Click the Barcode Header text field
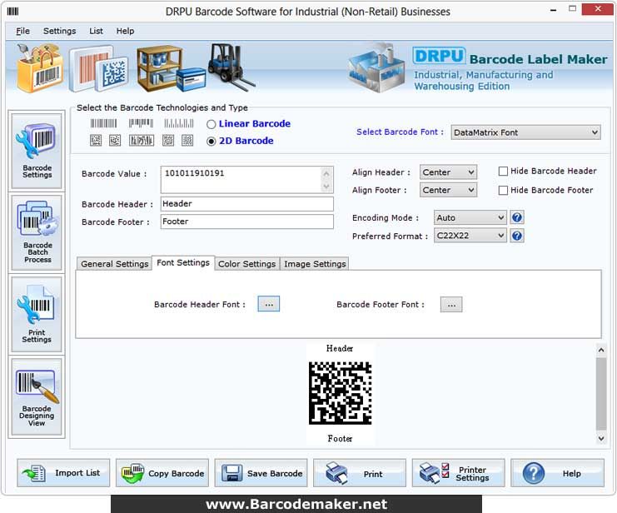This screenshot has height=513, width=617. point(246,204)
